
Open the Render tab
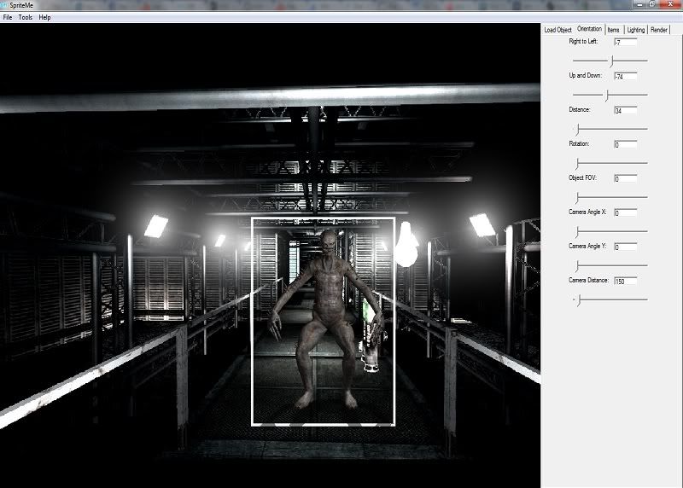pyautogui.click(x=658, y=30)
